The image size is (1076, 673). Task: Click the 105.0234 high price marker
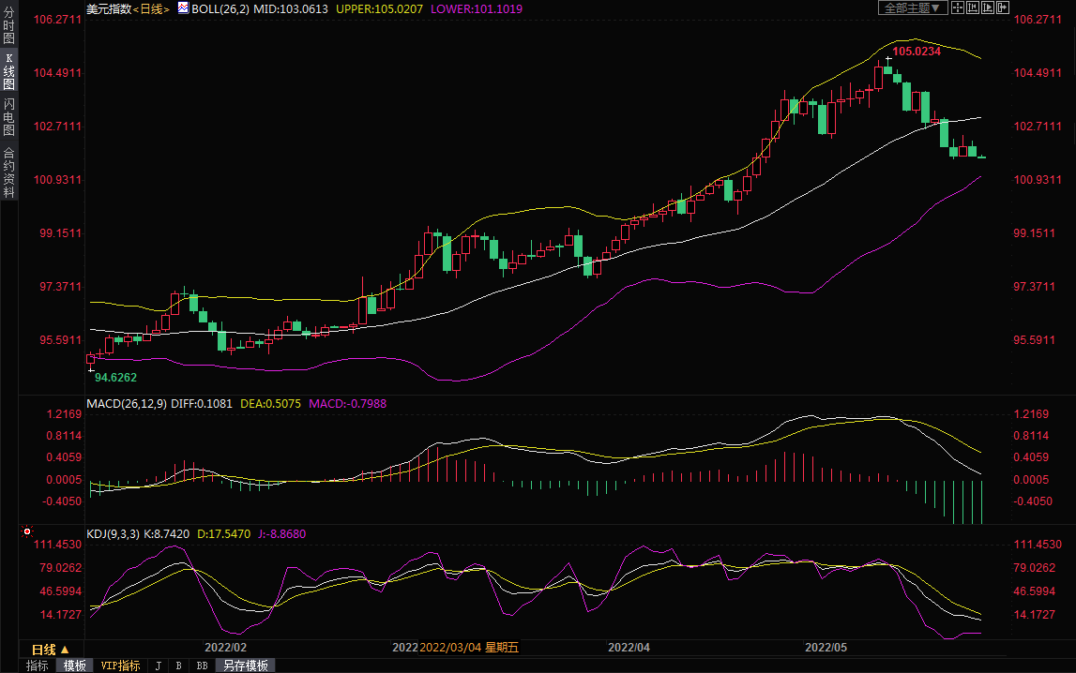(x=916, y=52)
